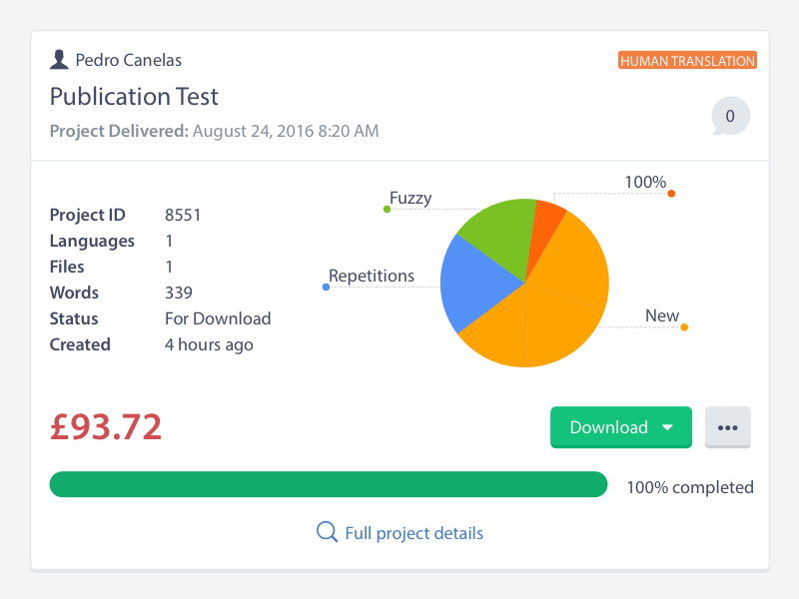Click the Pedro Canelas user name
Viewport: 799px width, 599px height.
coord(129,60)
